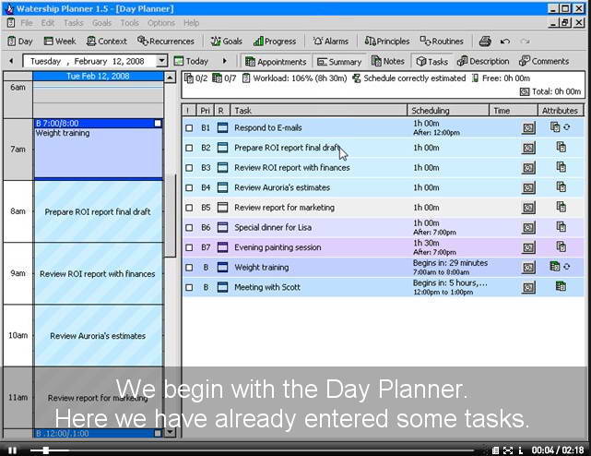Open the Edit menu

(x=48, y=23)
